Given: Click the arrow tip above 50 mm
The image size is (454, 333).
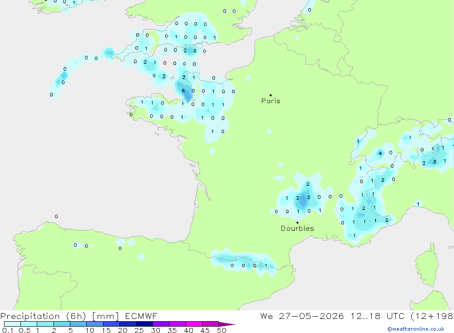Looking at the screenshot, I should click(227, 324).
